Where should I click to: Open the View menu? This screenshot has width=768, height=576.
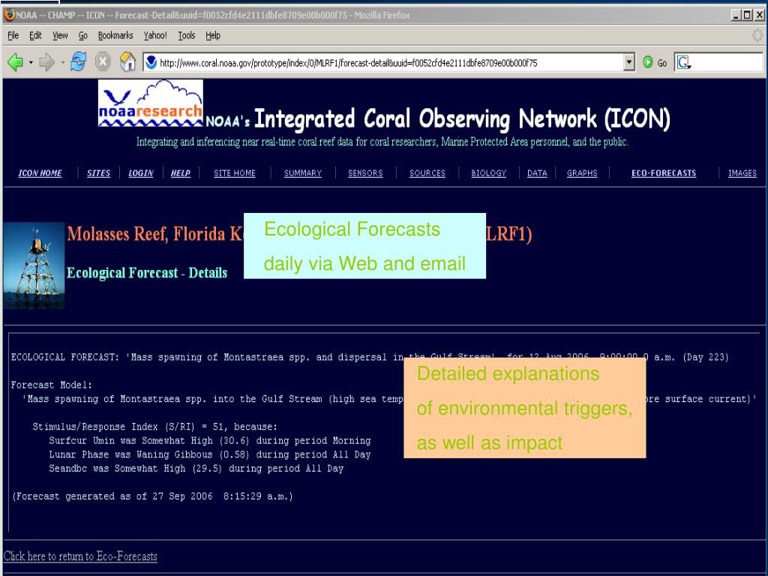click(60, 35)
